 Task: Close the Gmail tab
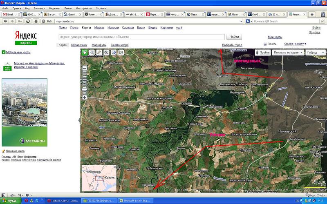tap(19, 15)
